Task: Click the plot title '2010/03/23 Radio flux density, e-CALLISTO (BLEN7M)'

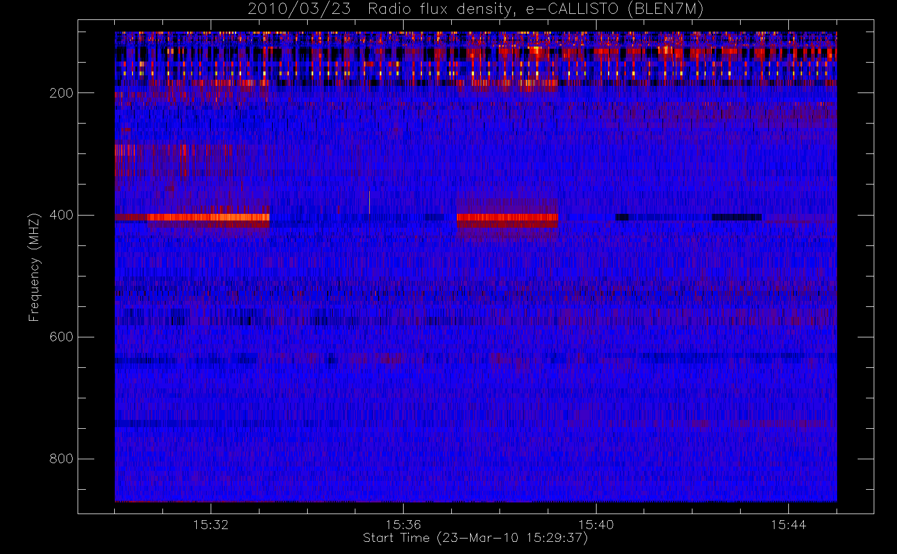Action: [x=476, y=9]
